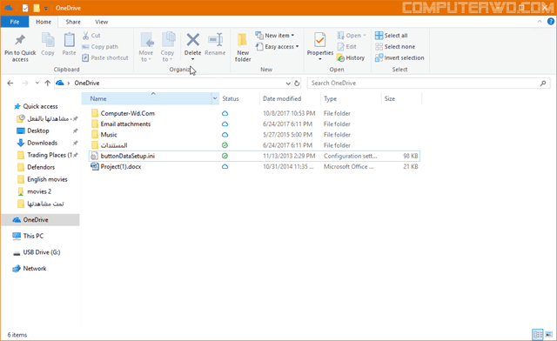Sort by Type column

(x=351, y=98)
